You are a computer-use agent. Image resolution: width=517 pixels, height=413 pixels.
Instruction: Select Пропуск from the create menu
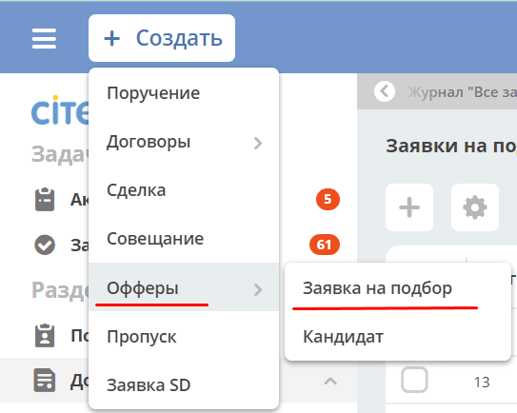pyautogui.click(x=184, y=337)
